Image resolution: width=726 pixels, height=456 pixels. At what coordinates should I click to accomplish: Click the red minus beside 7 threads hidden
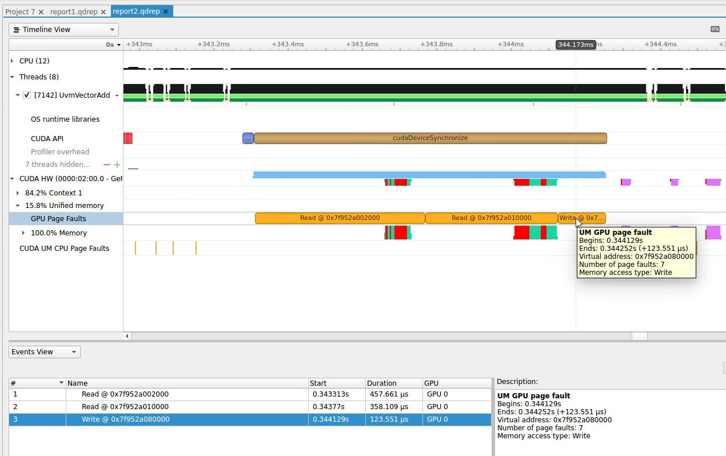107,165
